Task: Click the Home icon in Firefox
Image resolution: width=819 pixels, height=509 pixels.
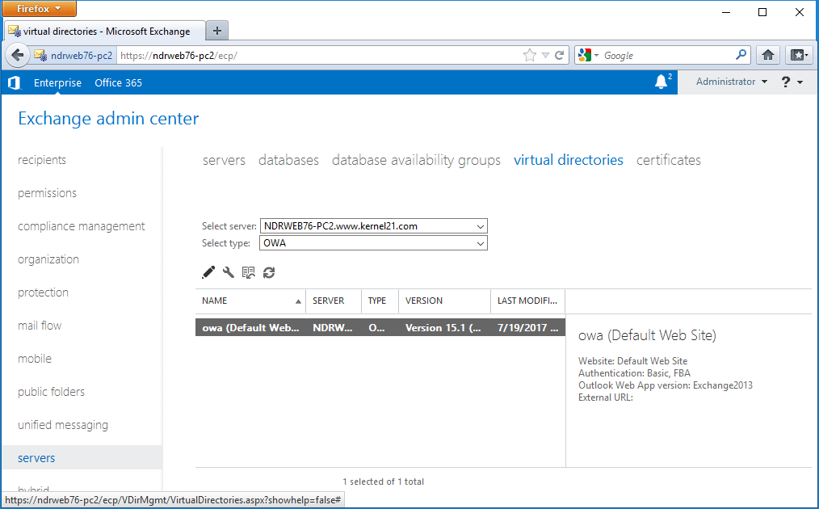Action: pyautogui.click(x=768, y=55)
